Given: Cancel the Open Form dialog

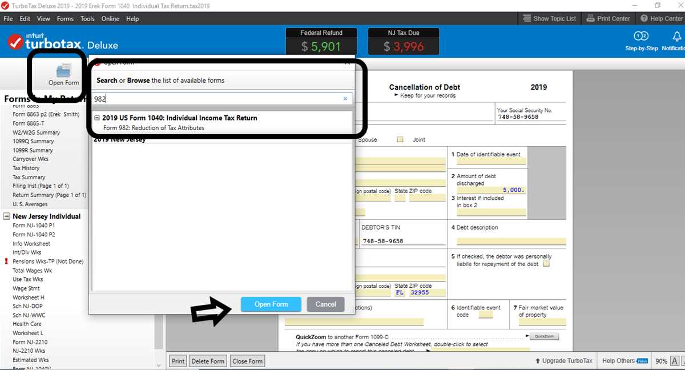Looking at the screenshot, I should (x=325, y=304).
